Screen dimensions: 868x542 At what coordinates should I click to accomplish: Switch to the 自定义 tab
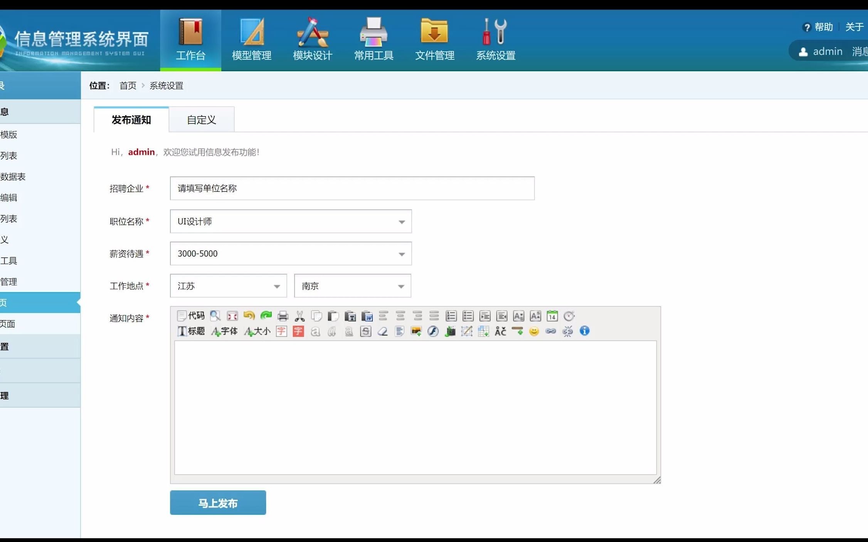[201, 120]
